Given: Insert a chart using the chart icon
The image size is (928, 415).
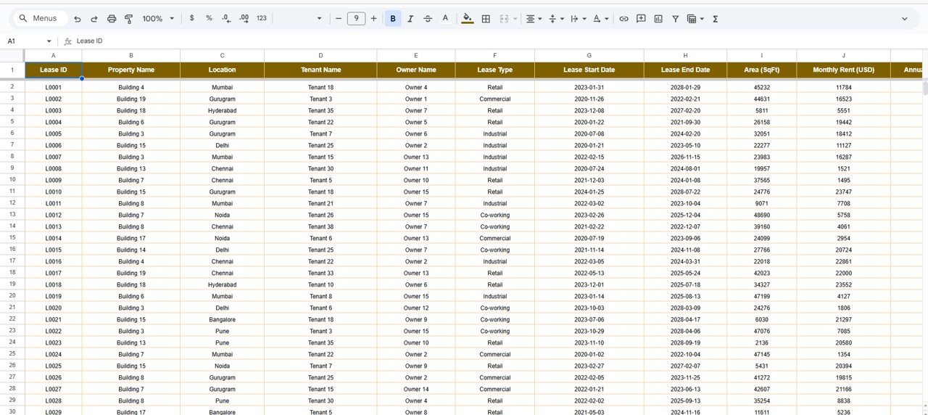Looking at the screenshot, I should 658,19.
